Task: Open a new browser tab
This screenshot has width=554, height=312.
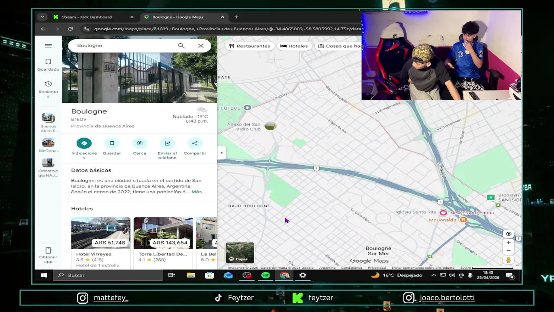Action: (236, 17)
